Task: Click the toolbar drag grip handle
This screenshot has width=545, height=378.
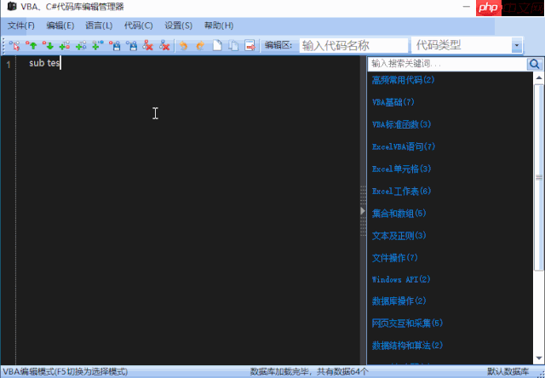Action: click(4, 45)
